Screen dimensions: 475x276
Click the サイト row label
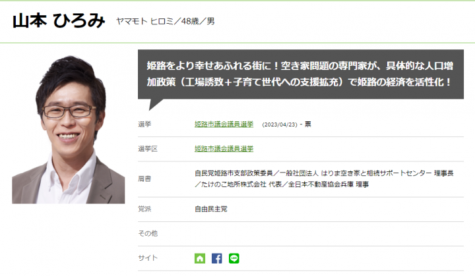click(147, 258)
